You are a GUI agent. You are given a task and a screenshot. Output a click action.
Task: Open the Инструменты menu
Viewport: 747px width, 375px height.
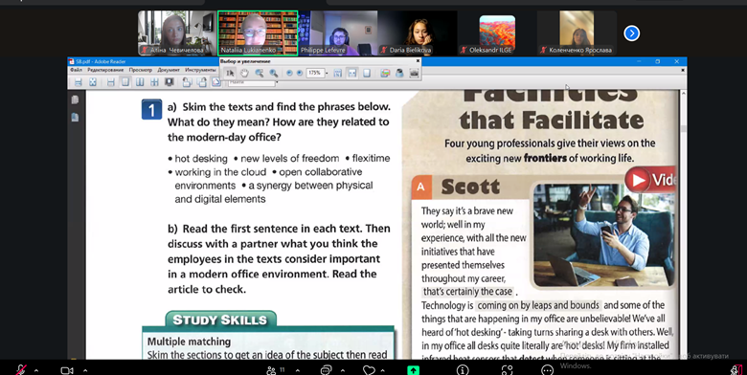tap(200, 70)
